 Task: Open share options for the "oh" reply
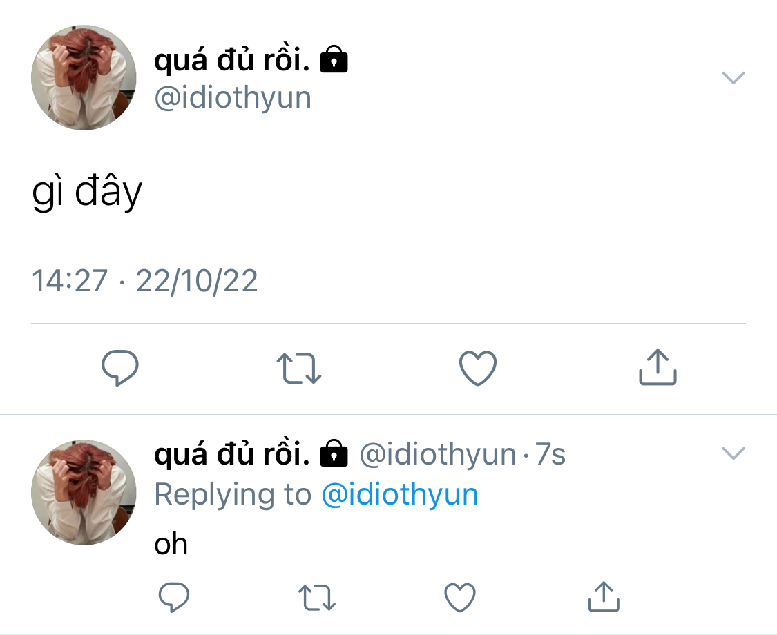click(604, 596)
